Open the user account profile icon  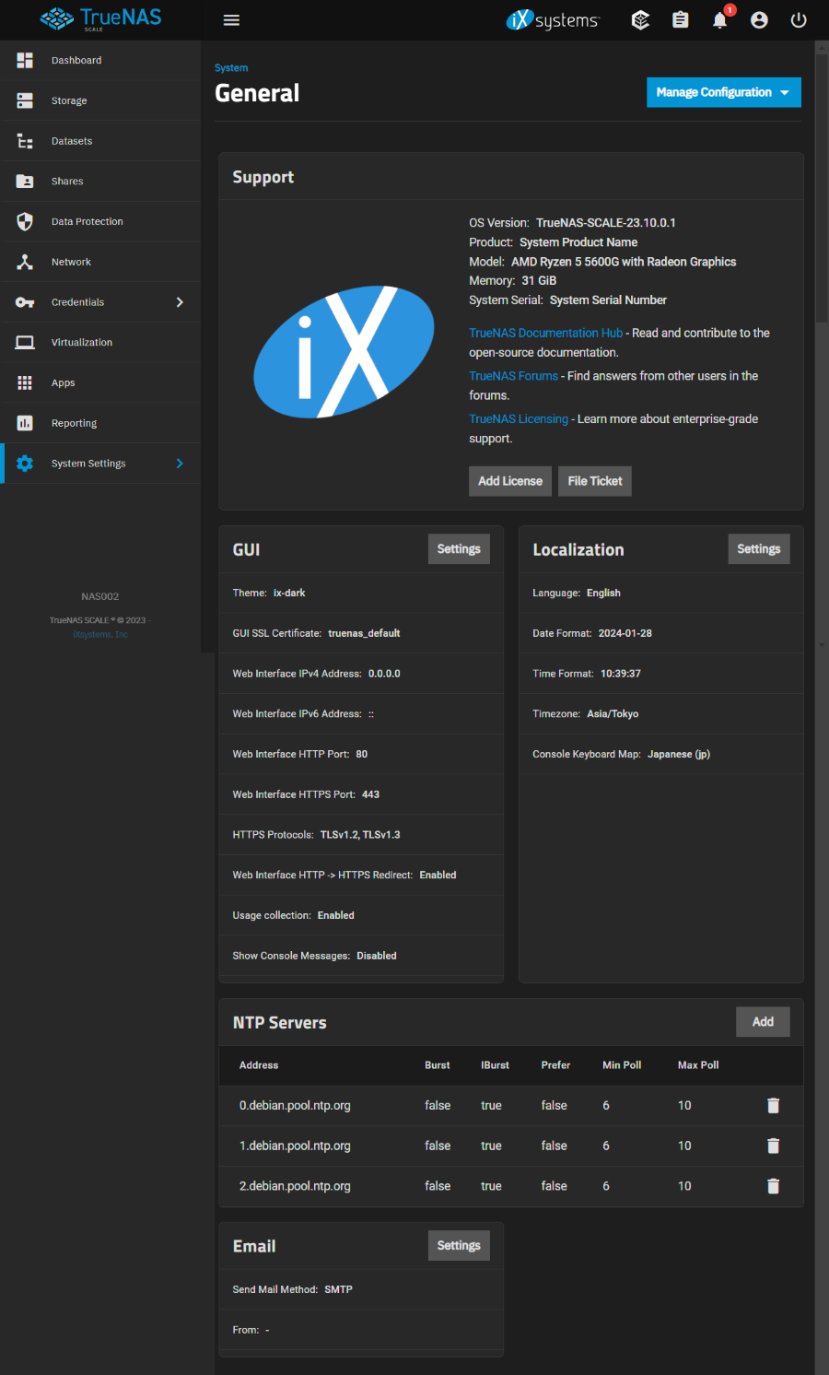pos(759,20)
